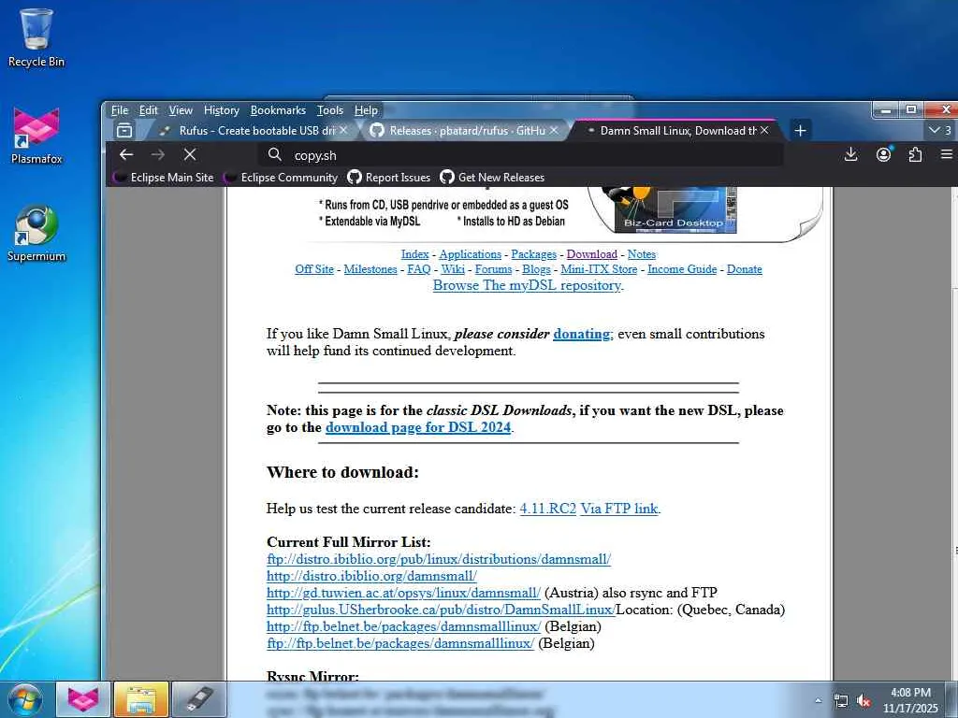Open Get New Releases bookmark

point(492,178)
